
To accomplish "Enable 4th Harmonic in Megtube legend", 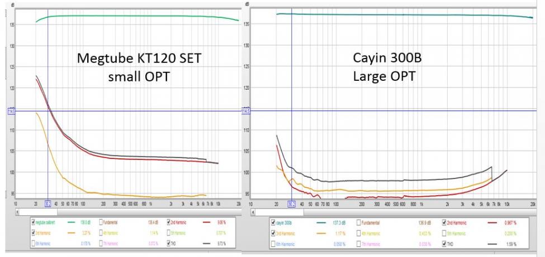I will coord(101,233).
